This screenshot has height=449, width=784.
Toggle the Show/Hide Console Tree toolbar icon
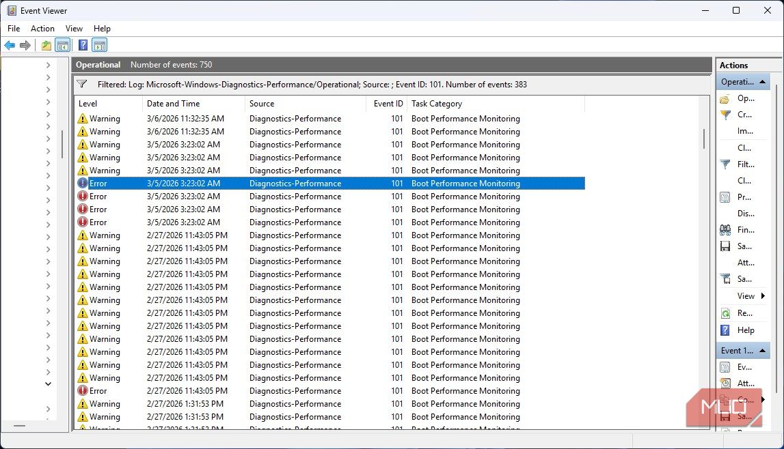click(x=62, y=46)
